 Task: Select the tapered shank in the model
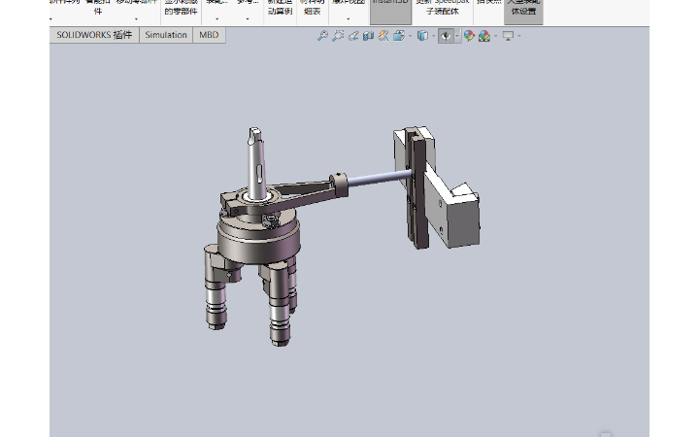256,163
